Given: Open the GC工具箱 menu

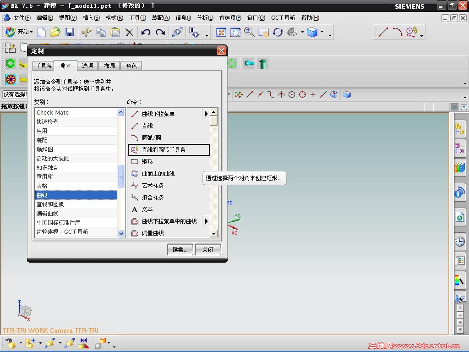Looking at the screenshot, I should coord(283,18).
